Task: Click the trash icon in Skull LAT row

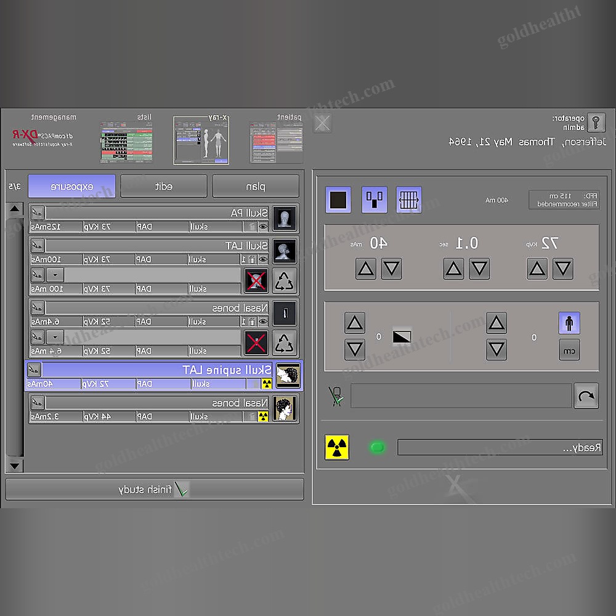Action: (252, 259)
